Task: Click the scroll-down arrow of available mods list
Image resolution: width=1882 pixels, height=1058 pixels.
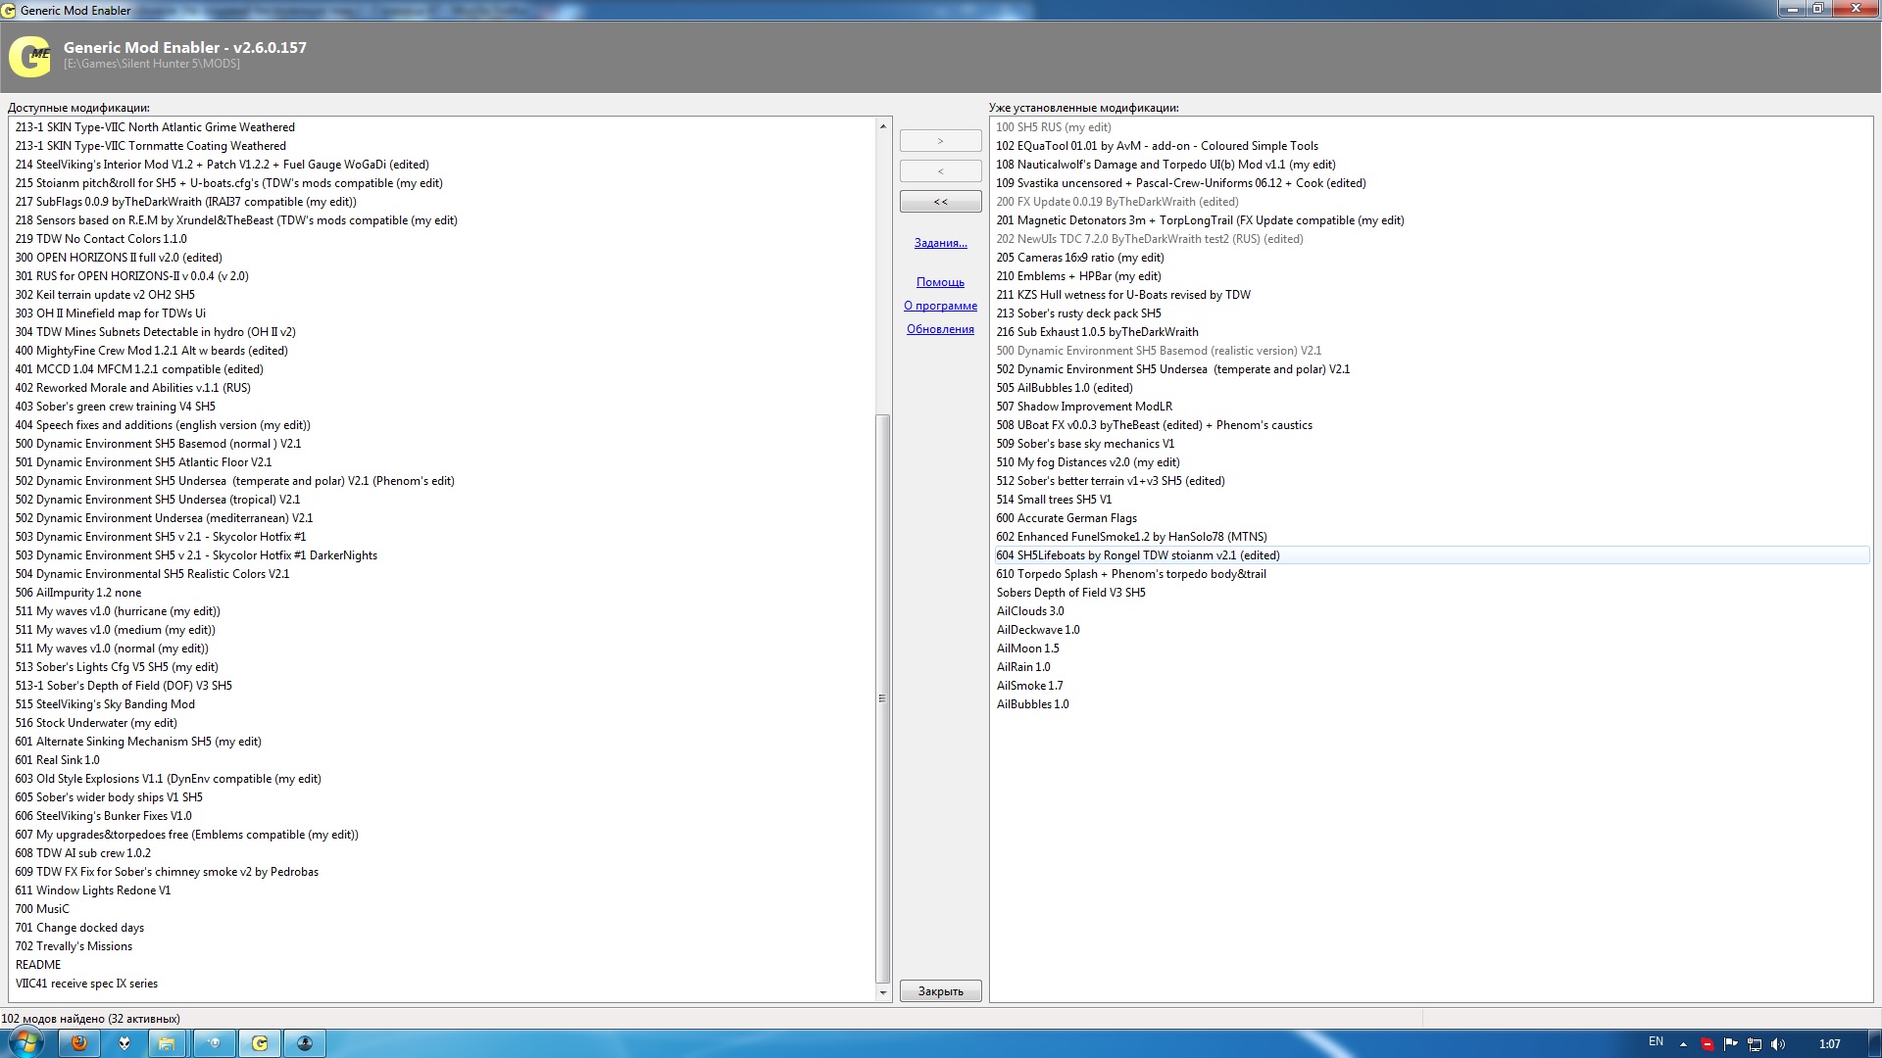Action: coord(882,992)
